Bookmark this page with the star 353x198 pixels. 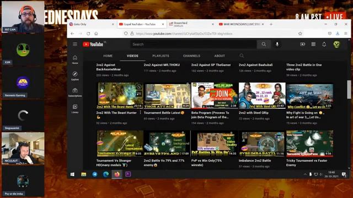point(300,34)
